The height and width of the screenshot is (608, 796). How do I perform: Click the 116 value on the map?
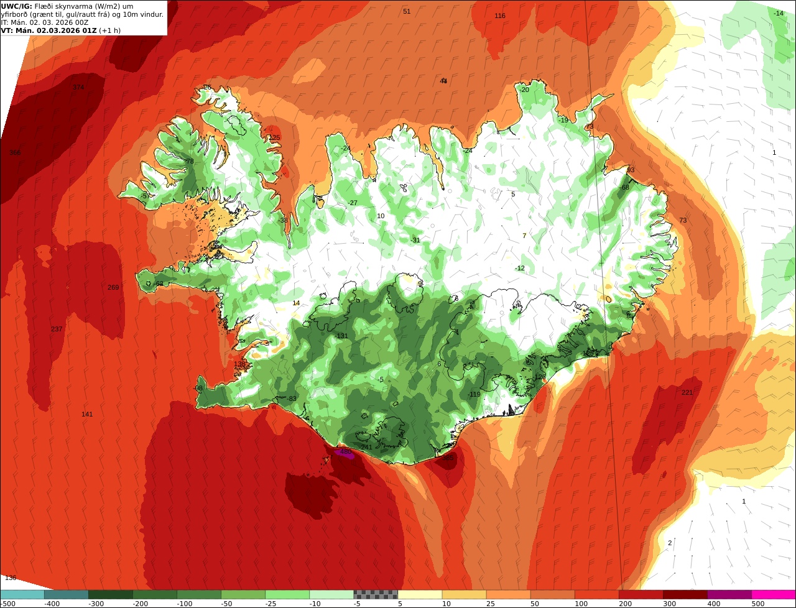pos(500,16)
